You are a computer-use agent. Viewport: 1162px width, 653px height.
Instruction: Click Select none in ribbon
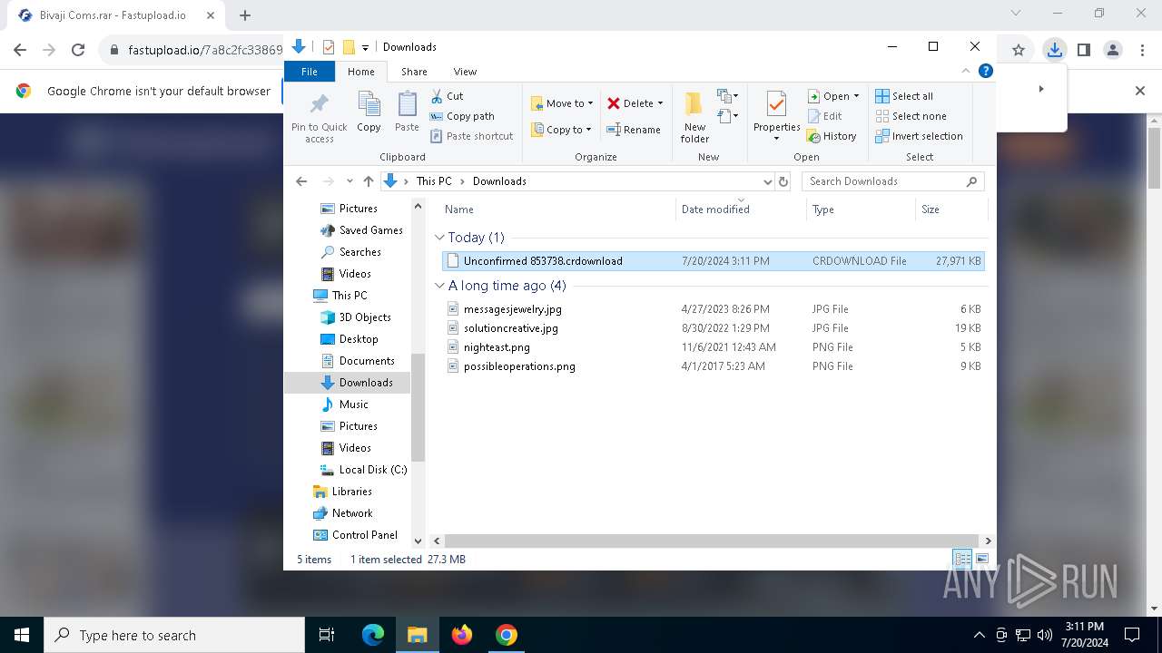[x=911, y=116]
